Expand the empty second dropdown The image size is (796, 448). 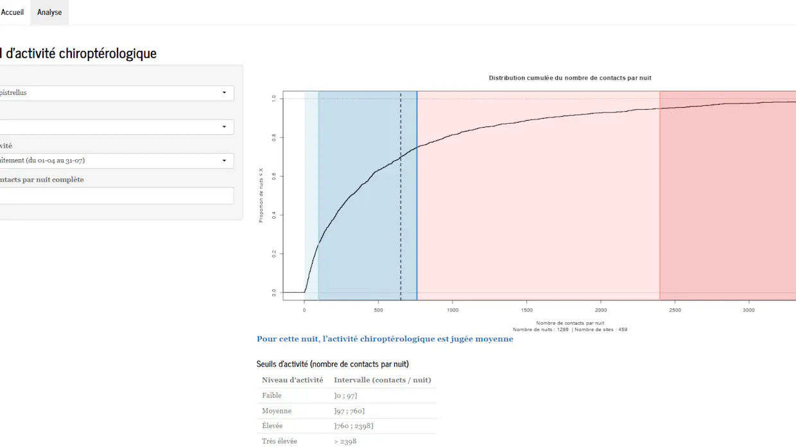116,127
